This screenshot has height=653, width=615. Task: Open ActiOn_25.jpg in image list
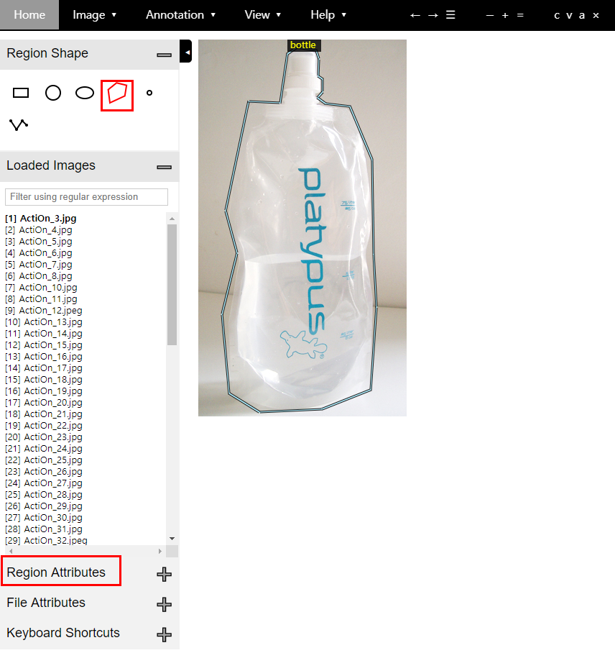coord(44,460)
